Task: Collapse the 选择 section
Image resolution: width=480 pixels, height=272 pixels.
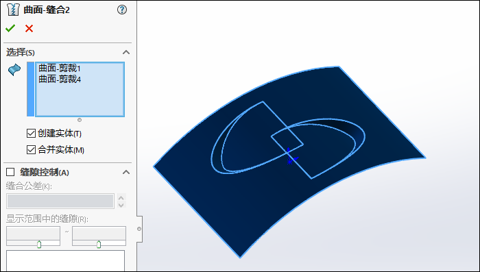Action: point(126,52)
